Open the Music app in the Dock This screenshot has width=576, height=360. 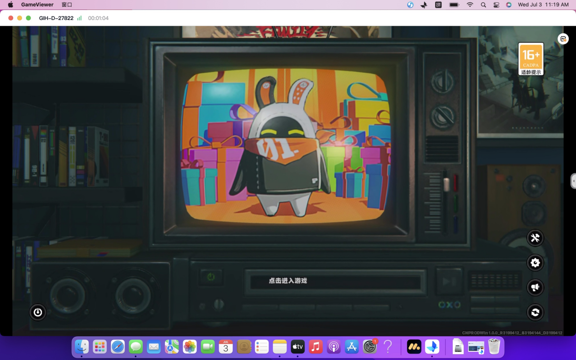point(316,347)
